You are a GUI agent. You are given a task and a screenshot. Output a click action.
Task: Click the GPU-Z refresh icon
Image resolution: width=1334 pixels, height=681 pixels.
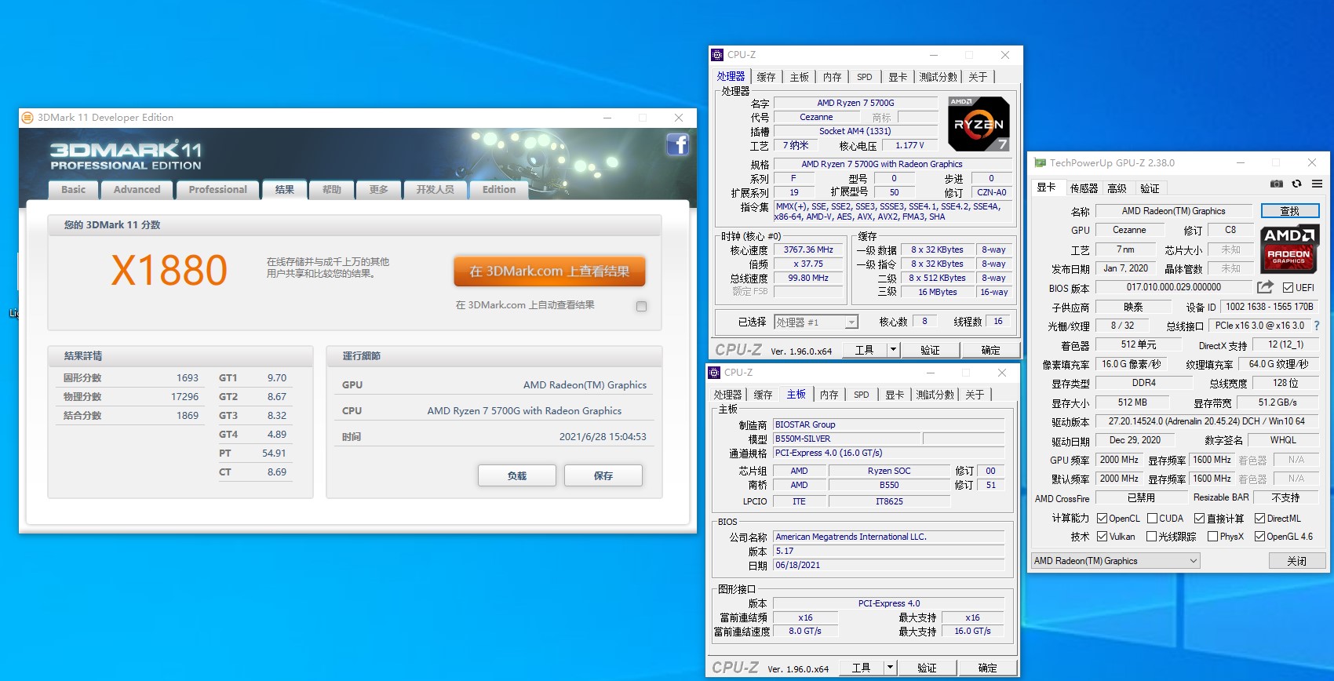[1297, 184]
